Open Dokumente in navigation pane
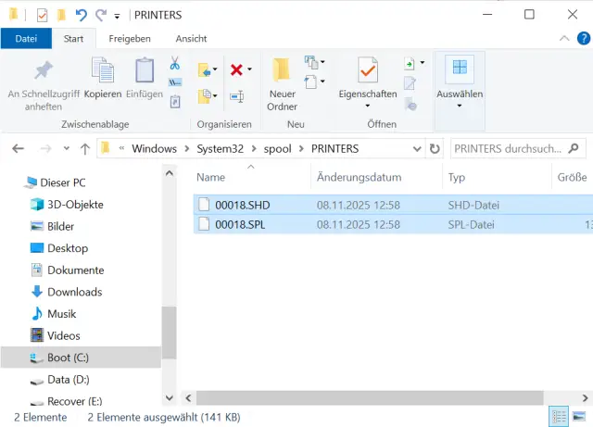The width and height of the screenshot is (593, 427). coord(76,270)
